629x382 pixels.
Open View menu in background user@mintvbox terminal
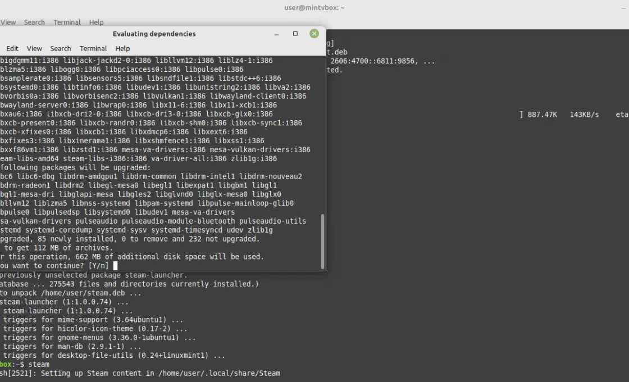click(8, 22)
